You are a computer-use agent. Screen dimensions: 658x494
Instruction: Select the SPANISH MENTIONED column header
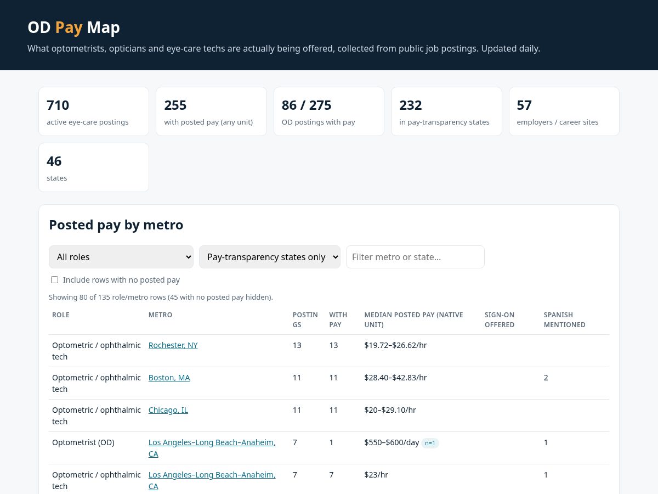564,320
